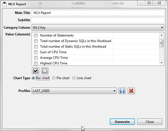This screenshot has height=131, width=168.
Task: Click the select all value columns icon
Action: click(x=36, y=71)
